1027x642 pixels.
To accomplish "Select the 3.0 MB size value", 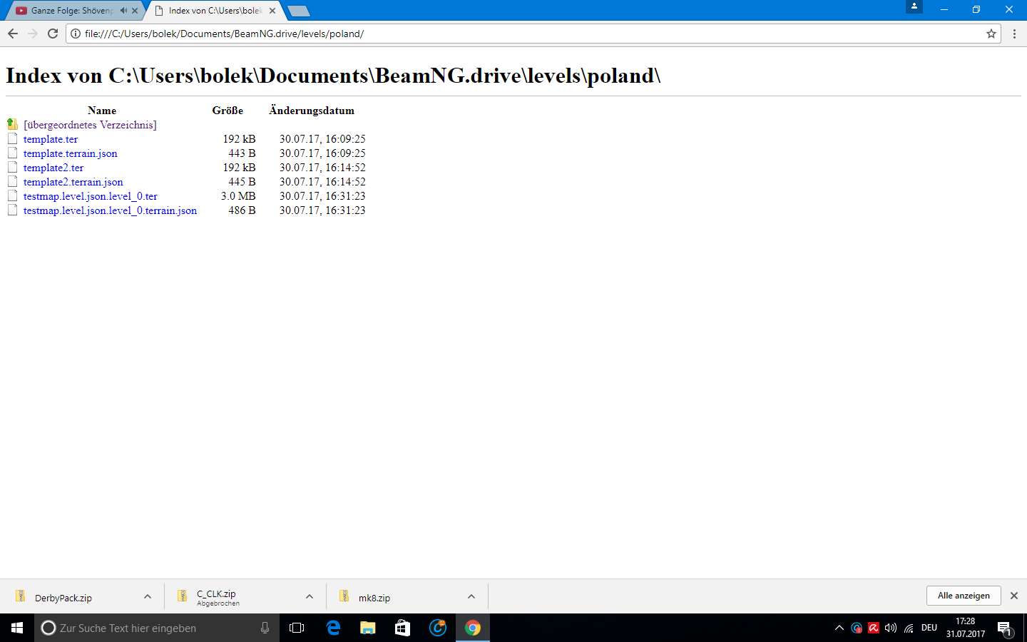I will click(x=238, y=196).
